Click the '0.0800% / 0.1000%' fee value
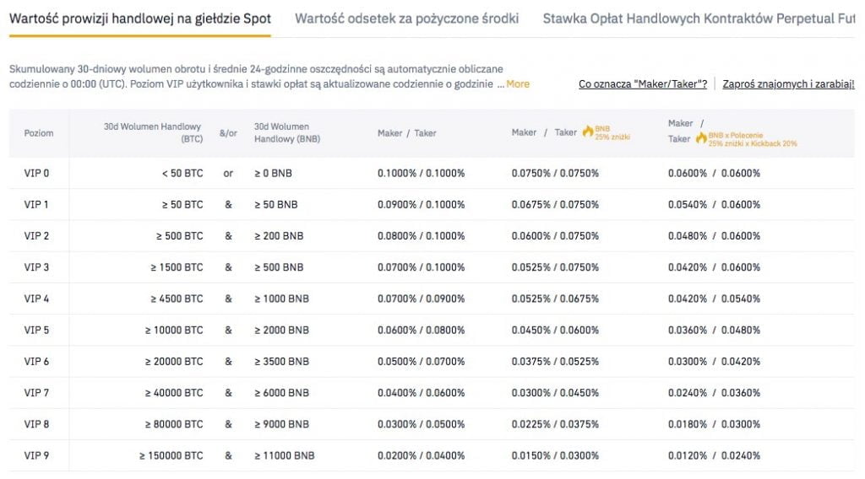 tap(421, 235)
